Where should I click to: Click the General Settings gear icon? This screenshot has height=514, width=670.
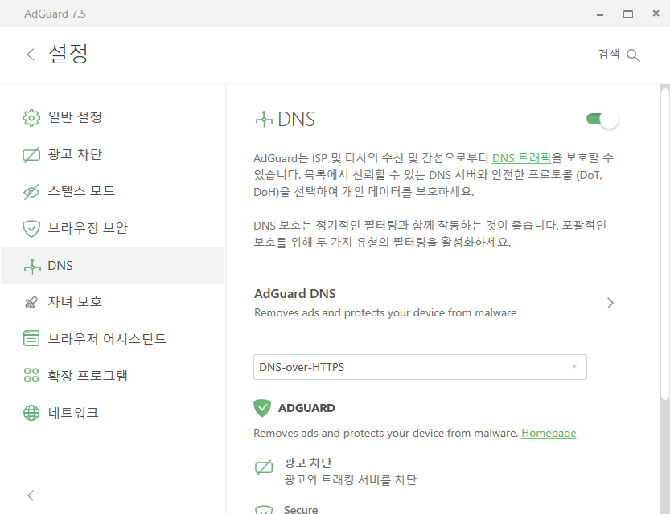[31, 118]
